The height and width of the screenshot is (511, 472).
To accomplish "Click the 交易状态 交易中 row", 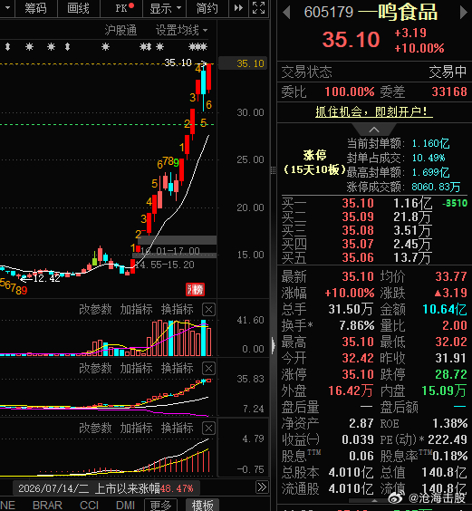I will tap(374, 72).
